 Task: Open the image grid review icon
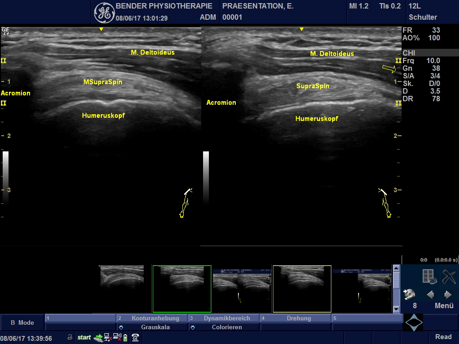429,277
